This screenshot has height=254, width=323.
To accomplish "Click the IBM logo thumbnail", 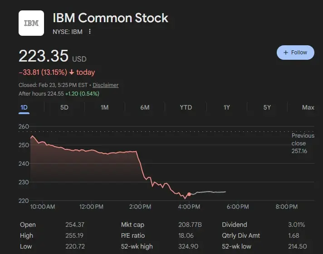I will (31, 23).
